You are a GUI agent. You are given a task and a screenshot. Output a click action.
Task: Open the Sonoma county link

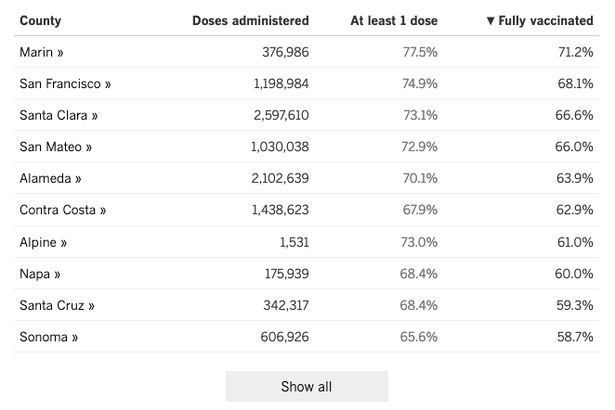click(x=48, y=337)
